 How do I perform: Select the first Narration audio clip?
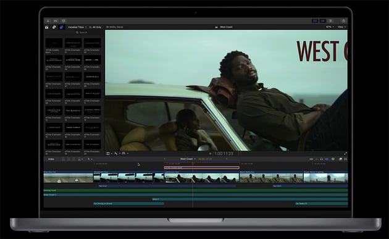pyautogui.click(x=167, y=186)
